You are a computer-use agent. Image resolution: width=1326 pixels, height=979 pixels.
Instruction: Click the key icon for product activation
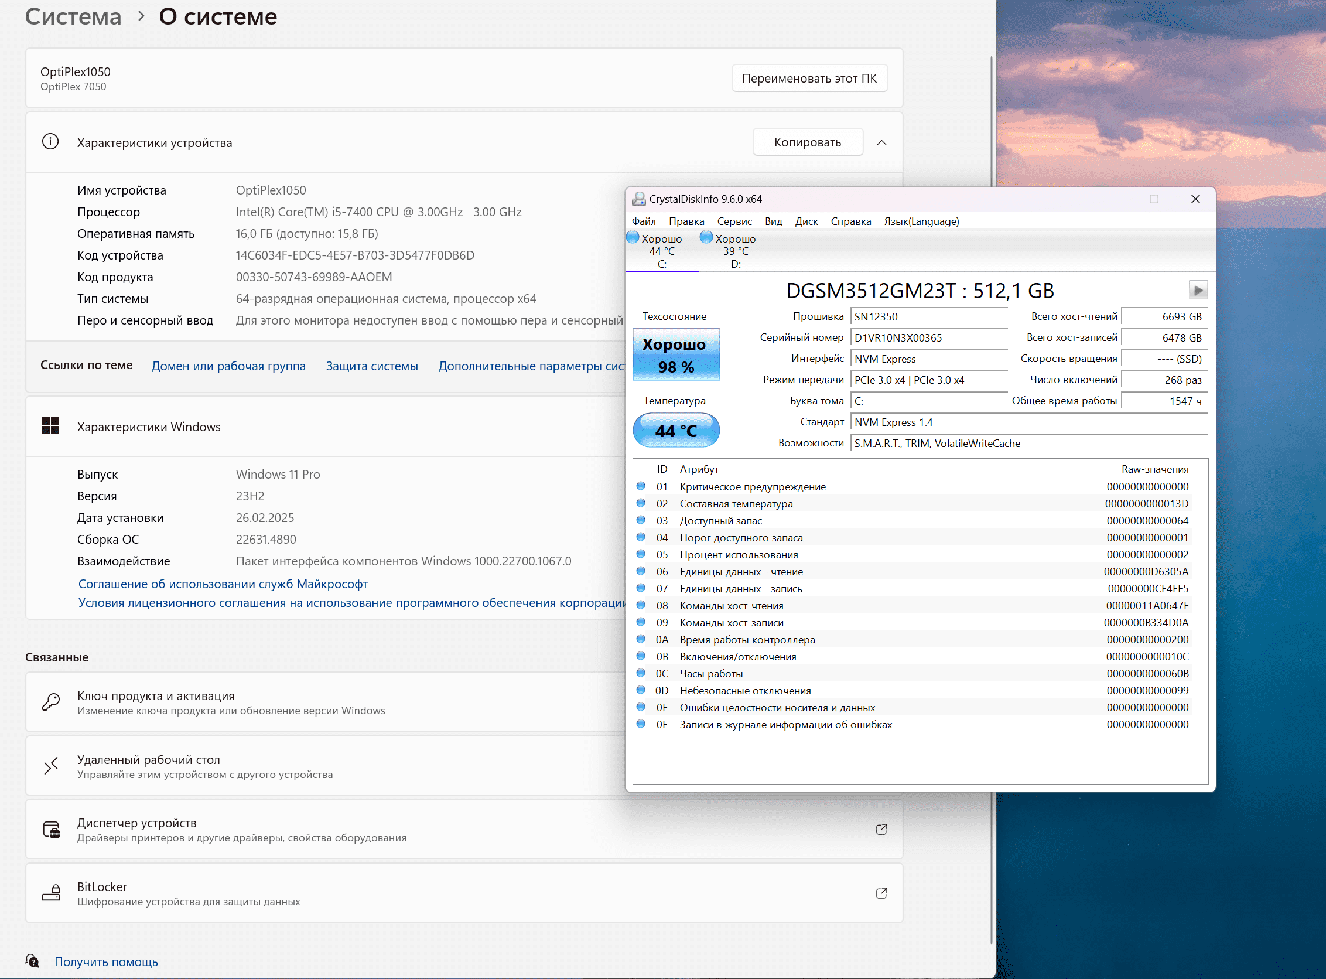(x=50, y=702)
